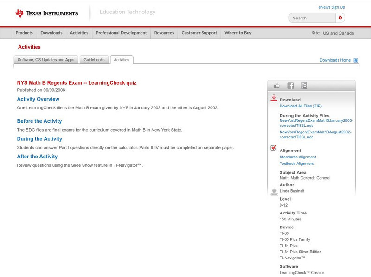Open the Customer Support menu
This screenshot has height=277, width=371.
(x=199, y=33)
